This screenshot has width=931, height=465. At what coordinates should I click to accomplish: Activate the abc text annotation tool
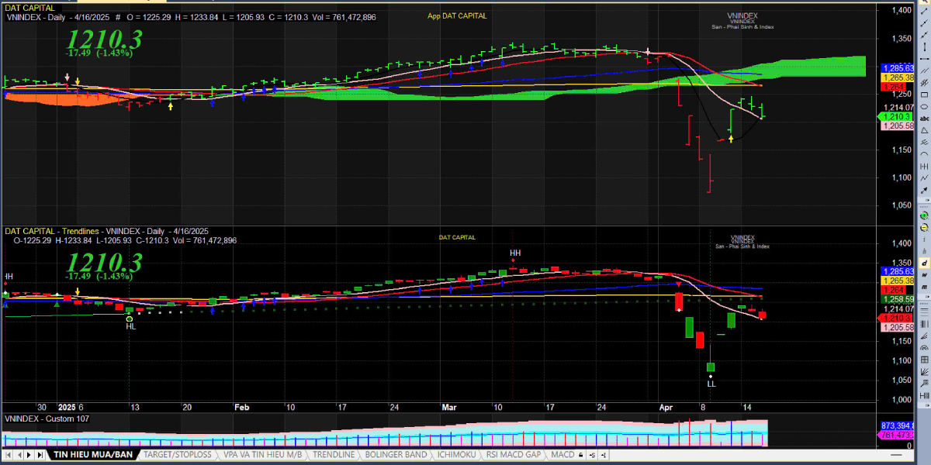[x=924, y=119]
